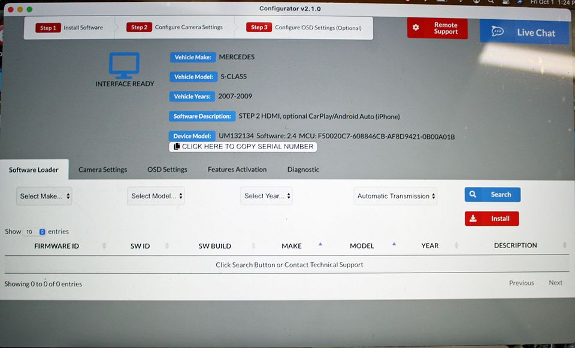Sort table by Description column arrows
This screenshot has height=348, width=575.
(x=564, y=245)
